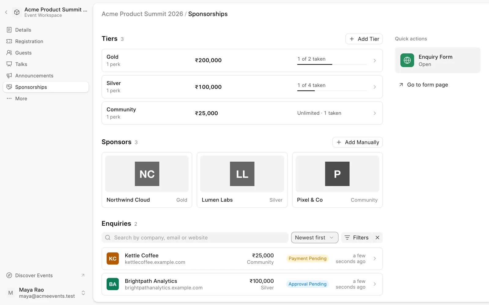
Task: Click the Announcements megaphone icon
Action: click(x=9, y=76)
